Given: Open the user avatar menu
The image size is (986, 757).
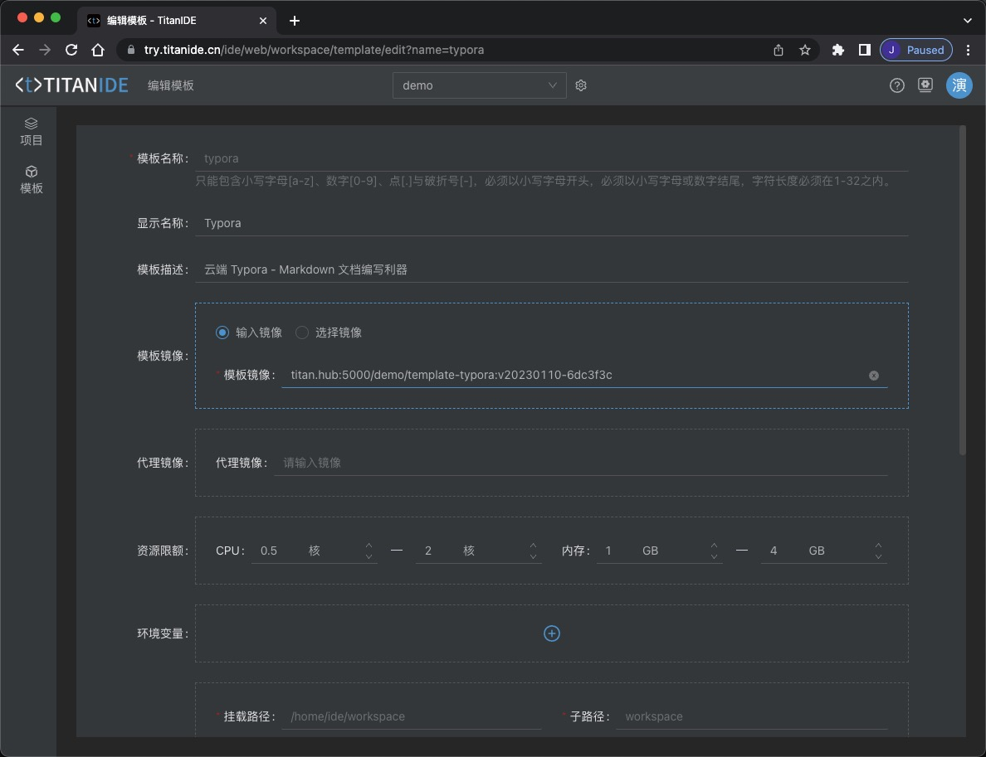Looking at the screenshot, I should pos(959,85).
